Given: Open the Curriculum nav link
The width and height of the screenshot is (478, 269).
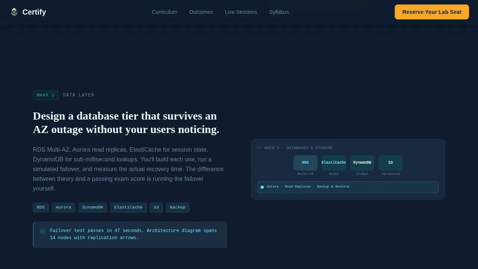Looking at the screenshot, I should click(x=165, y=12).
